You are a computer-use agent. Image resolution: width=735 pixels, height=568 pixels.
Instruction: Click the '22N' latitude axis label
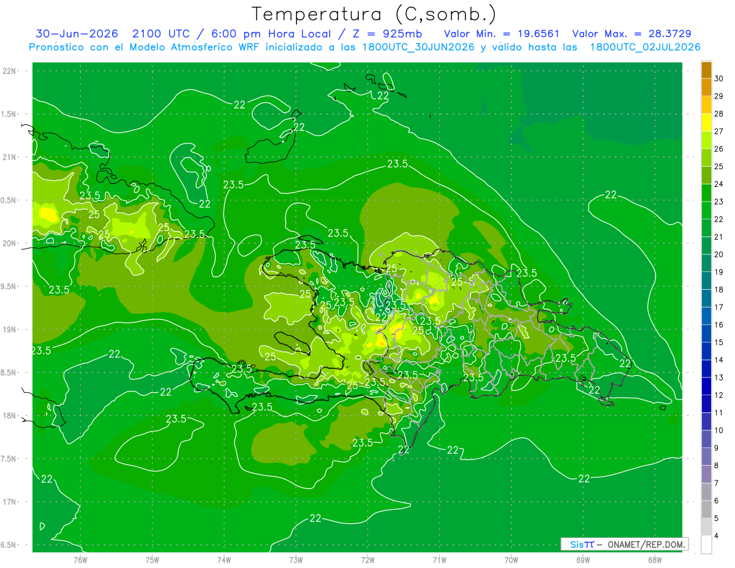(x=10, y=70)
